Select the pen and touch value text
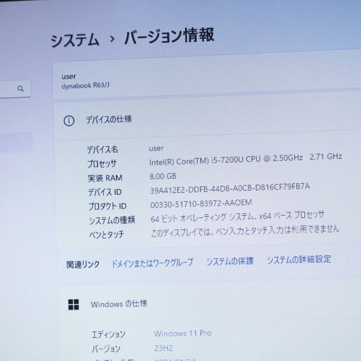 click(245, 231)
